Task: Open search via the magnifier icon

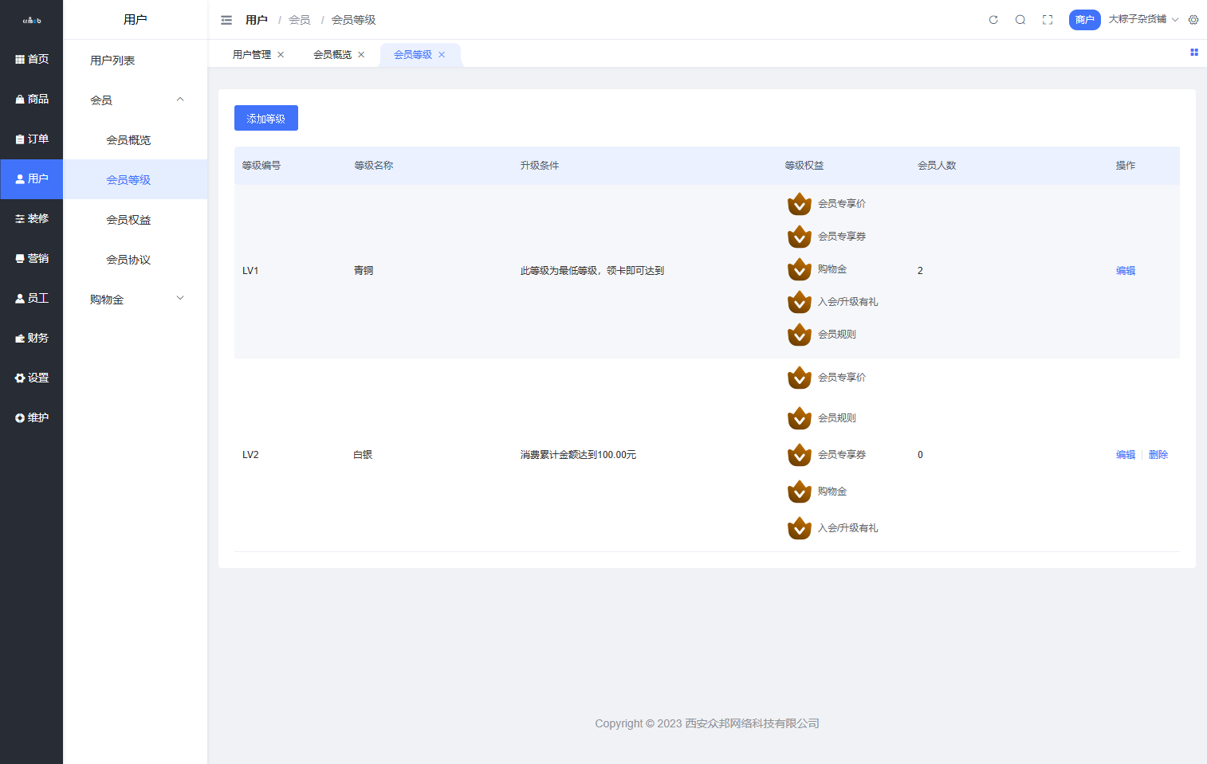Action: 1020,20
